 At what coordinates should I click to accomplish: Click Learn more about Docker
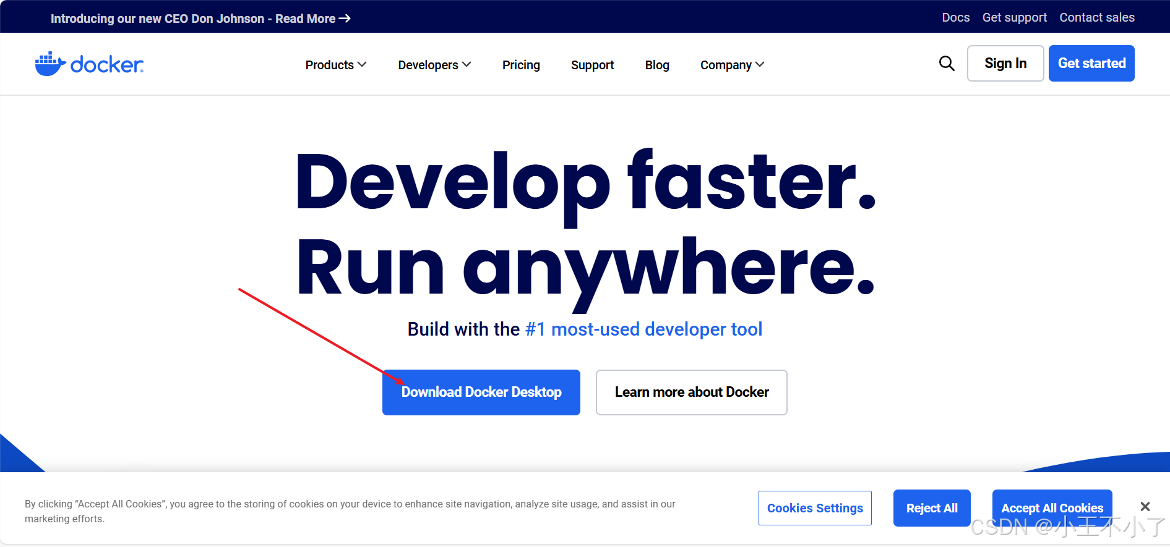(692, 392)
